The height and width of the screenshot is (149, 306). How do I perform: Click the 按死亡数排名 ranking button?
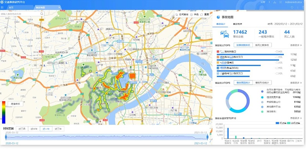(262, 45)
